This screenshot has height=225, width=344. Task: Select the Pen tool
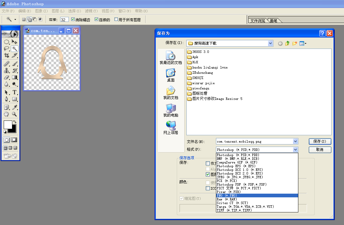tap(6, 99)
